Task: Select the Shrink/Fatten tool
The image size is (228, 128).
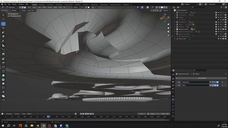Action: click(3, 92)
